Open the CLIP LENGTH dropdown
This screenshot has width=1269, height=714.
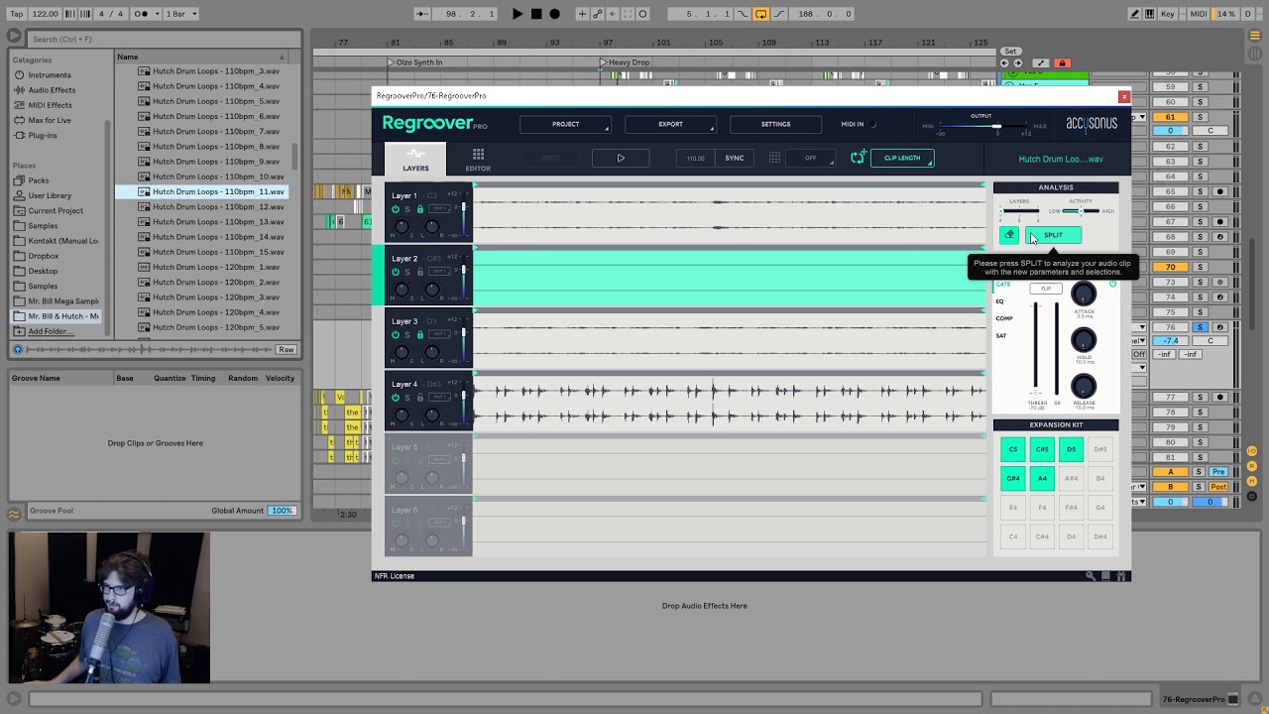point(902,158)
